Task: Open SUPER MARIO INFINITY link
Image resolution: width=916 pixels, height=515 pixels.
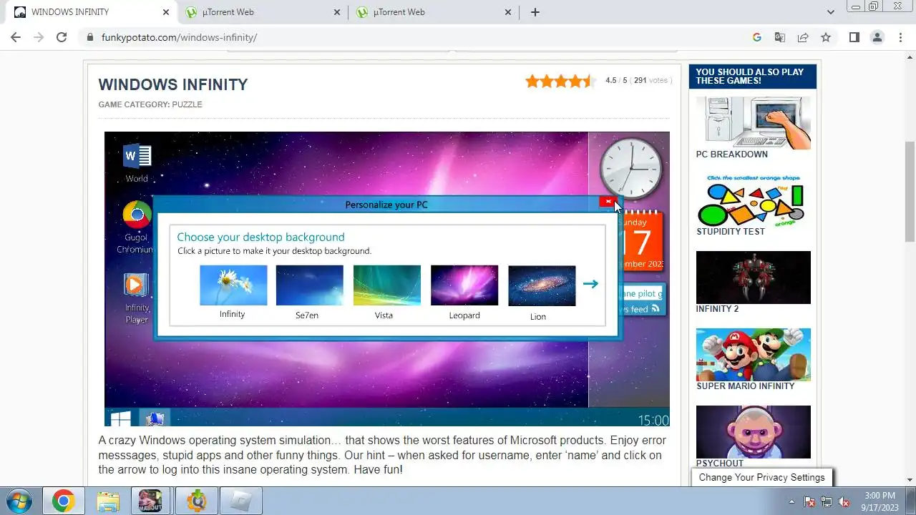Action: 745,386
